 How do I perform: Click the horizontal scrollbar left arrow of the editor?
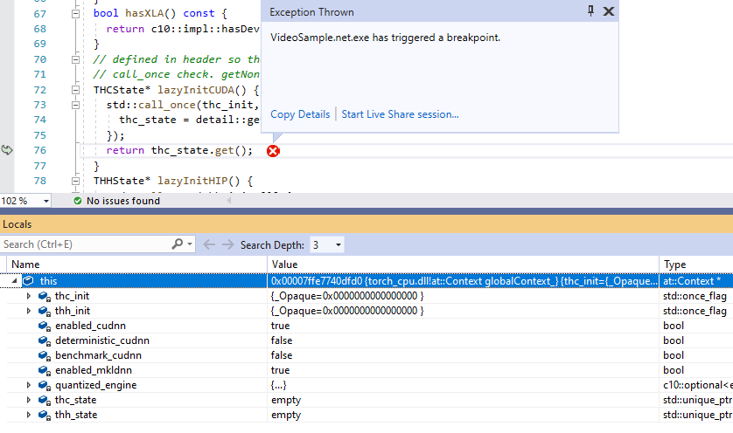pos(229,201)
